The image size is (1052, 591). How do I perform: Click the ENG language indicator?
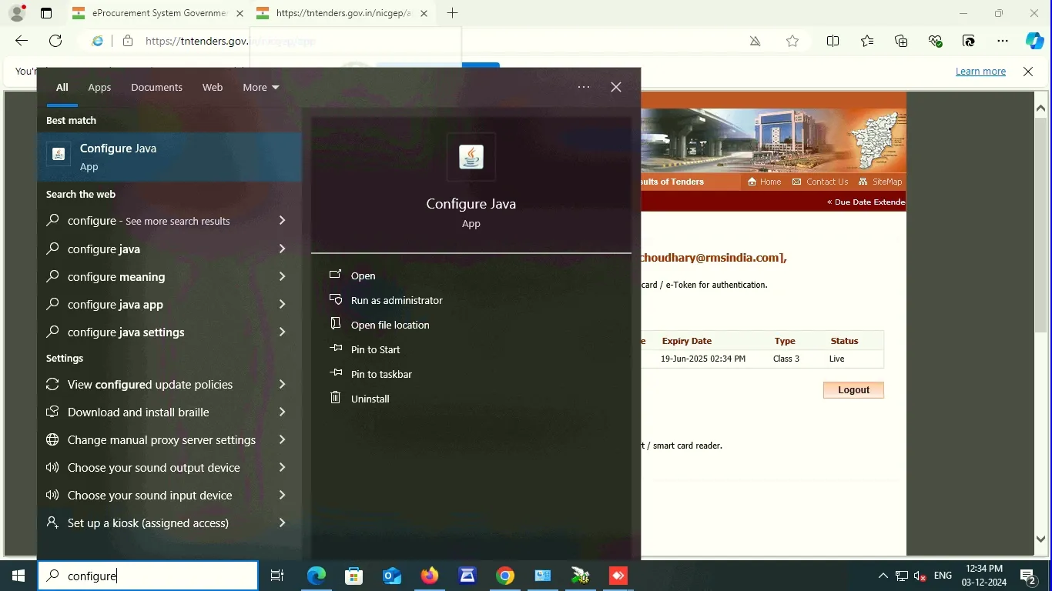click(943, 576)
